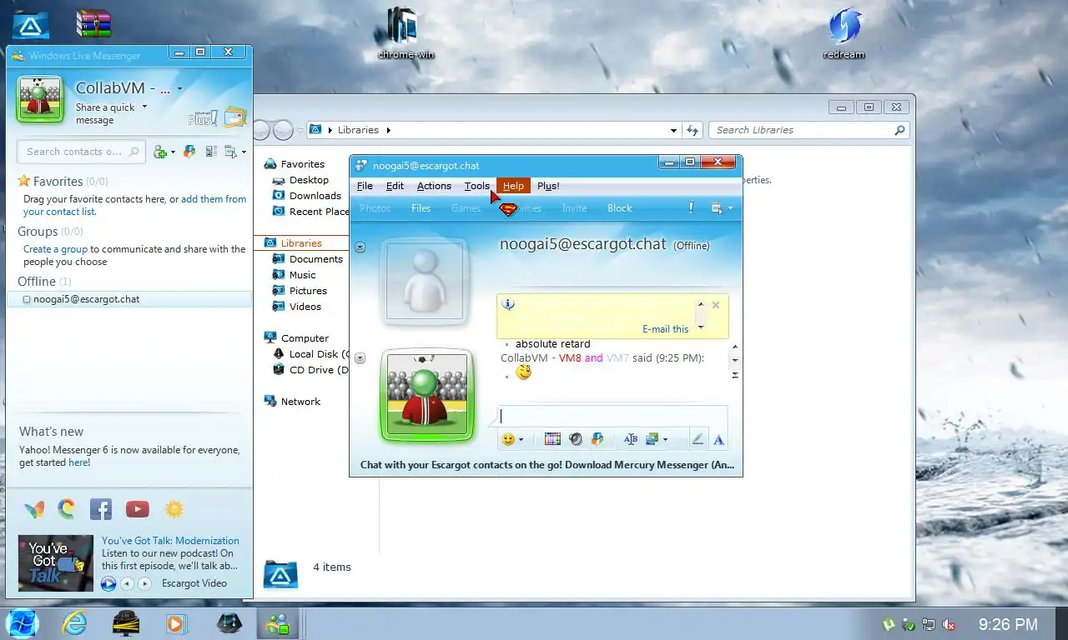Click the MSN butterfly icon
Viewport: 1068px width, 640px height.
click(34, 509)
